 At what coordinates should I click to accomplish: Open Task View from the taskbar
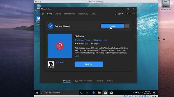[87, 93]
